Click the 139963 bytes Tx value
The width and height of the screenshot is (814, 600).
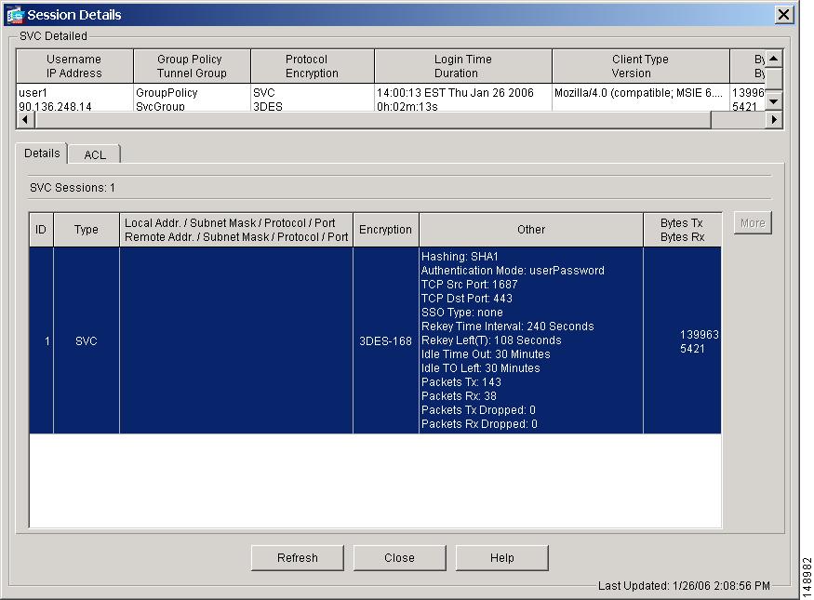[700, 334]
